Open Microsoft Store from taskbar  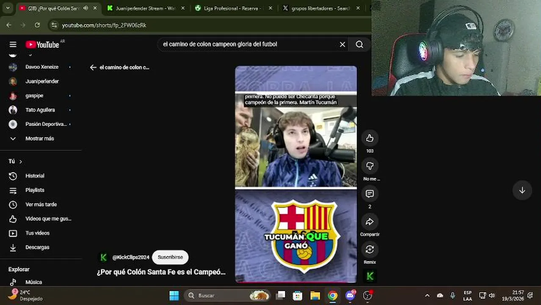298,295
